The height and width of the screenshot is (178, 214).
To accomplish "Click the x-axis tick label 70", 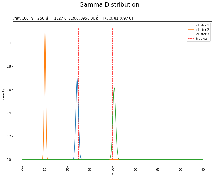I will pos(180,169).
